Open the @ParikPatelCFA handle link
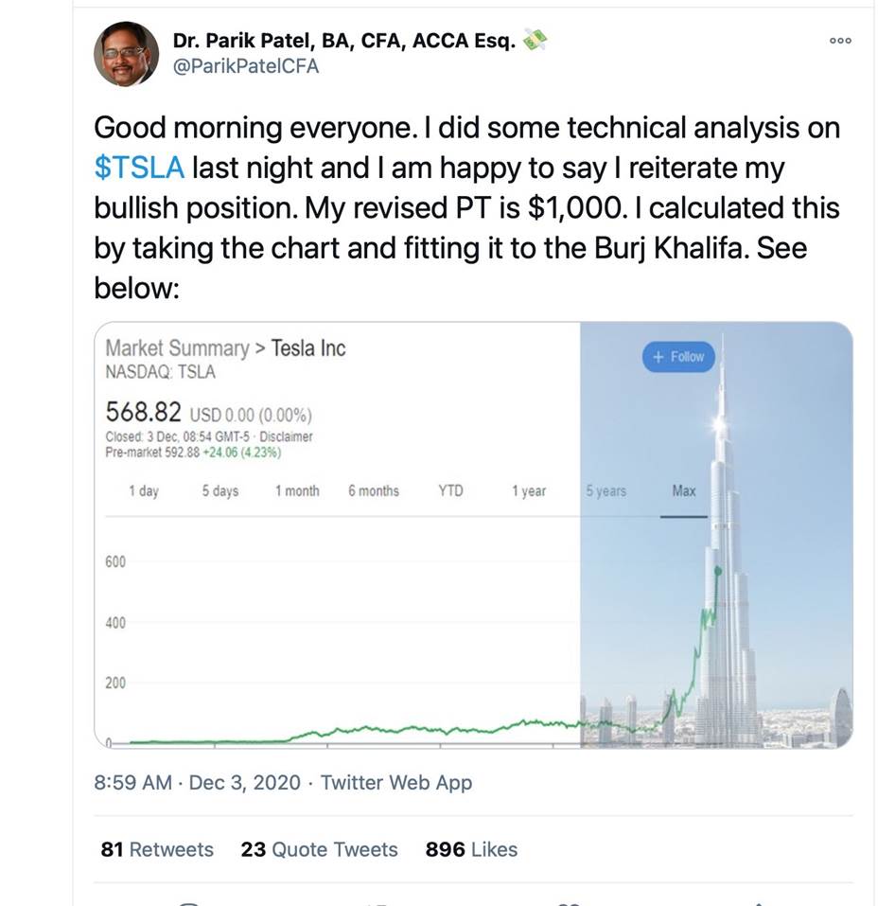The width and height of the screenshot is (895, 906). tap(246, 66)
